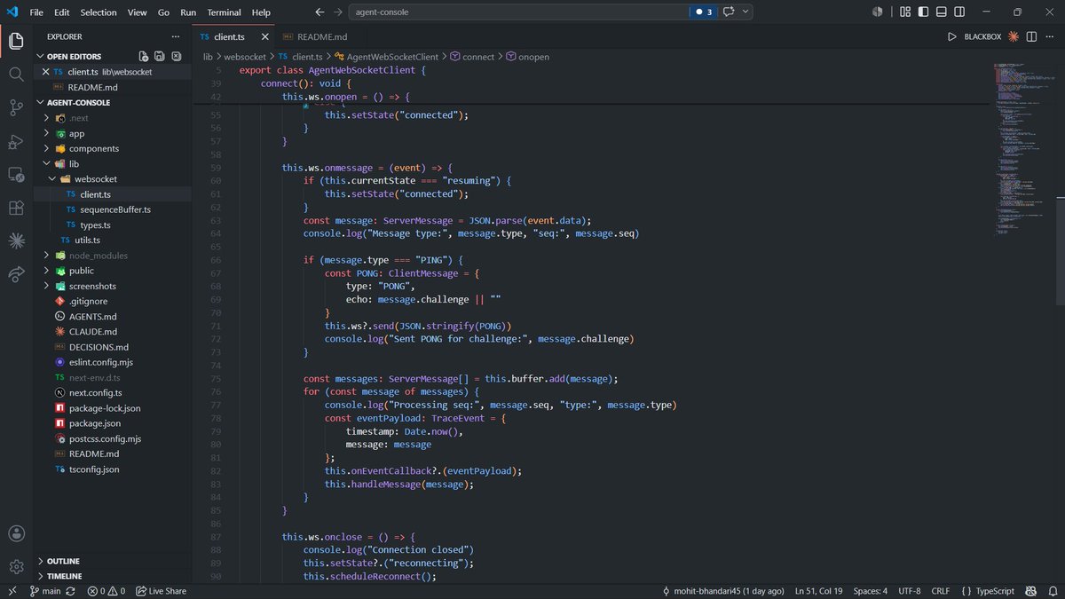Click the badge showing 3 in title bar
This screenshot has width=1065, height=599.
(703, 12)
